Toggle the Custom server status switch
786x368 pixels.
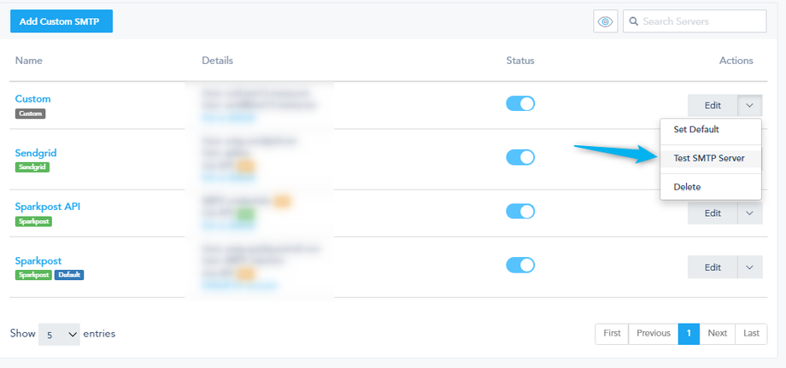tap(520, 103)
